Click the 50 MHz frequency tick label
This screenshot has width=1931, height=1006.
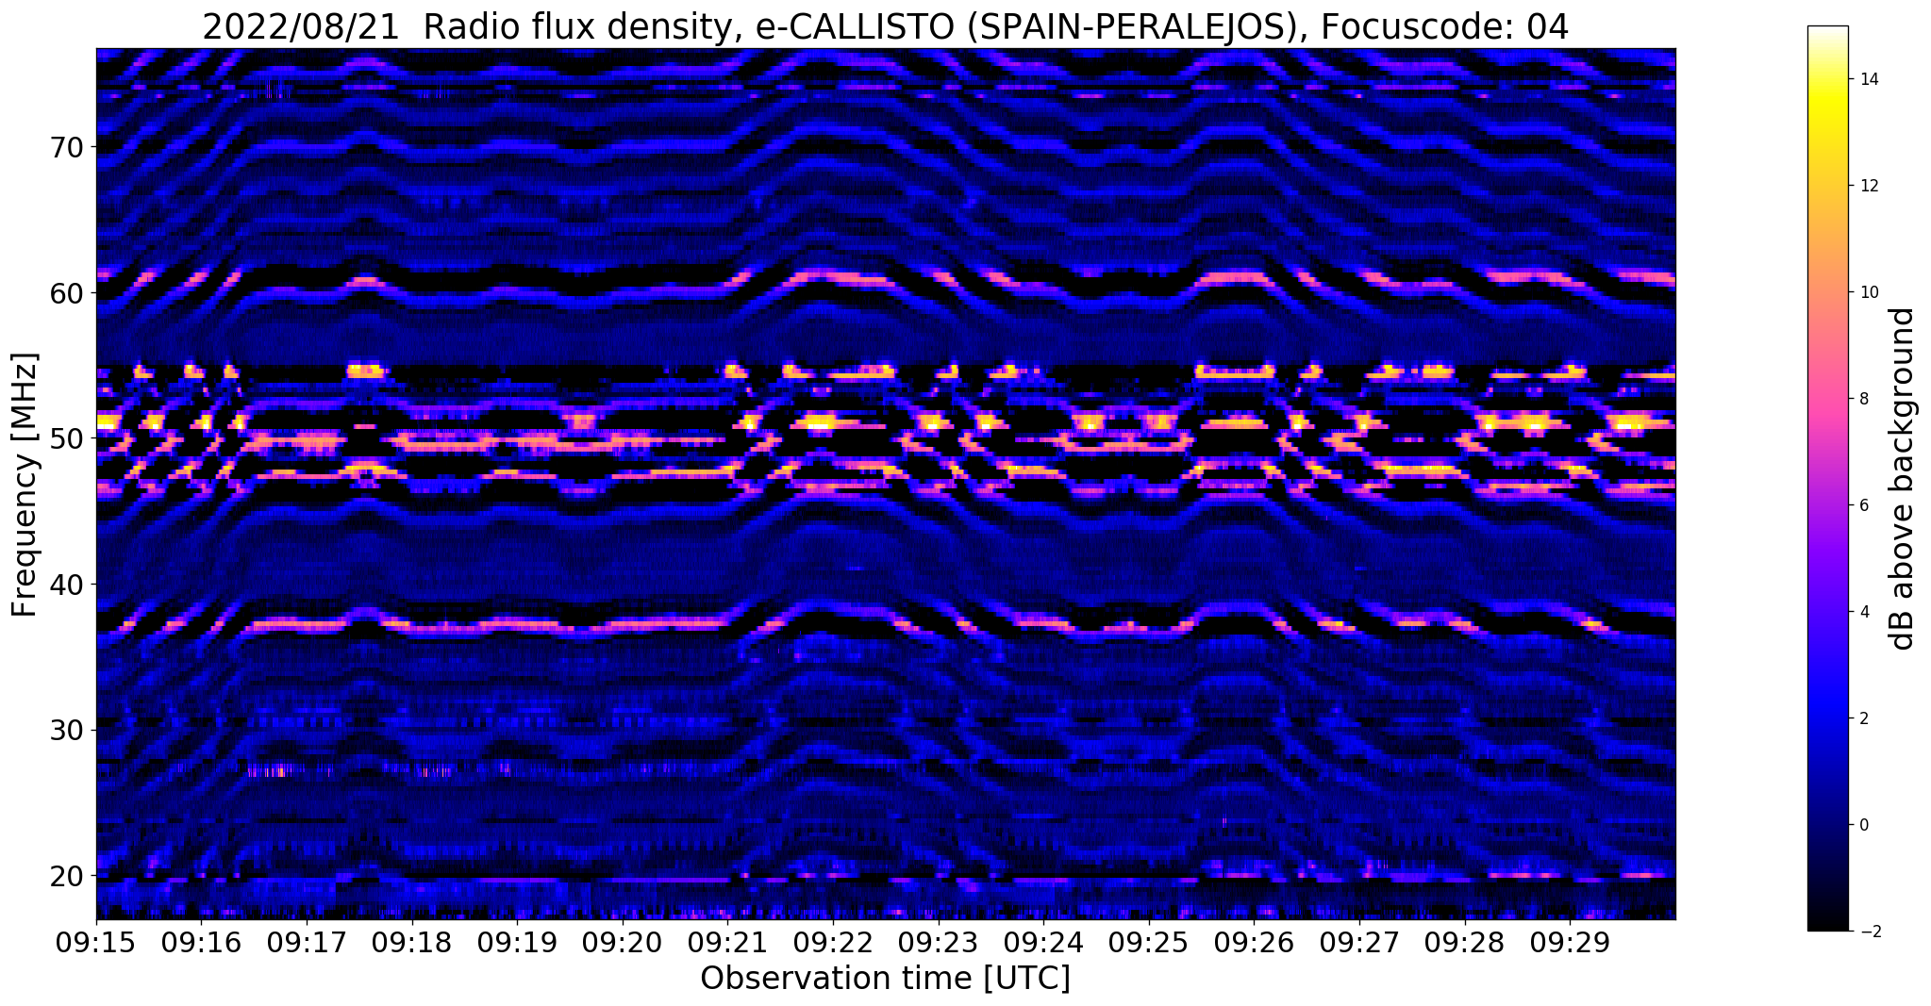pyautogui.click(x=67, y=438)
